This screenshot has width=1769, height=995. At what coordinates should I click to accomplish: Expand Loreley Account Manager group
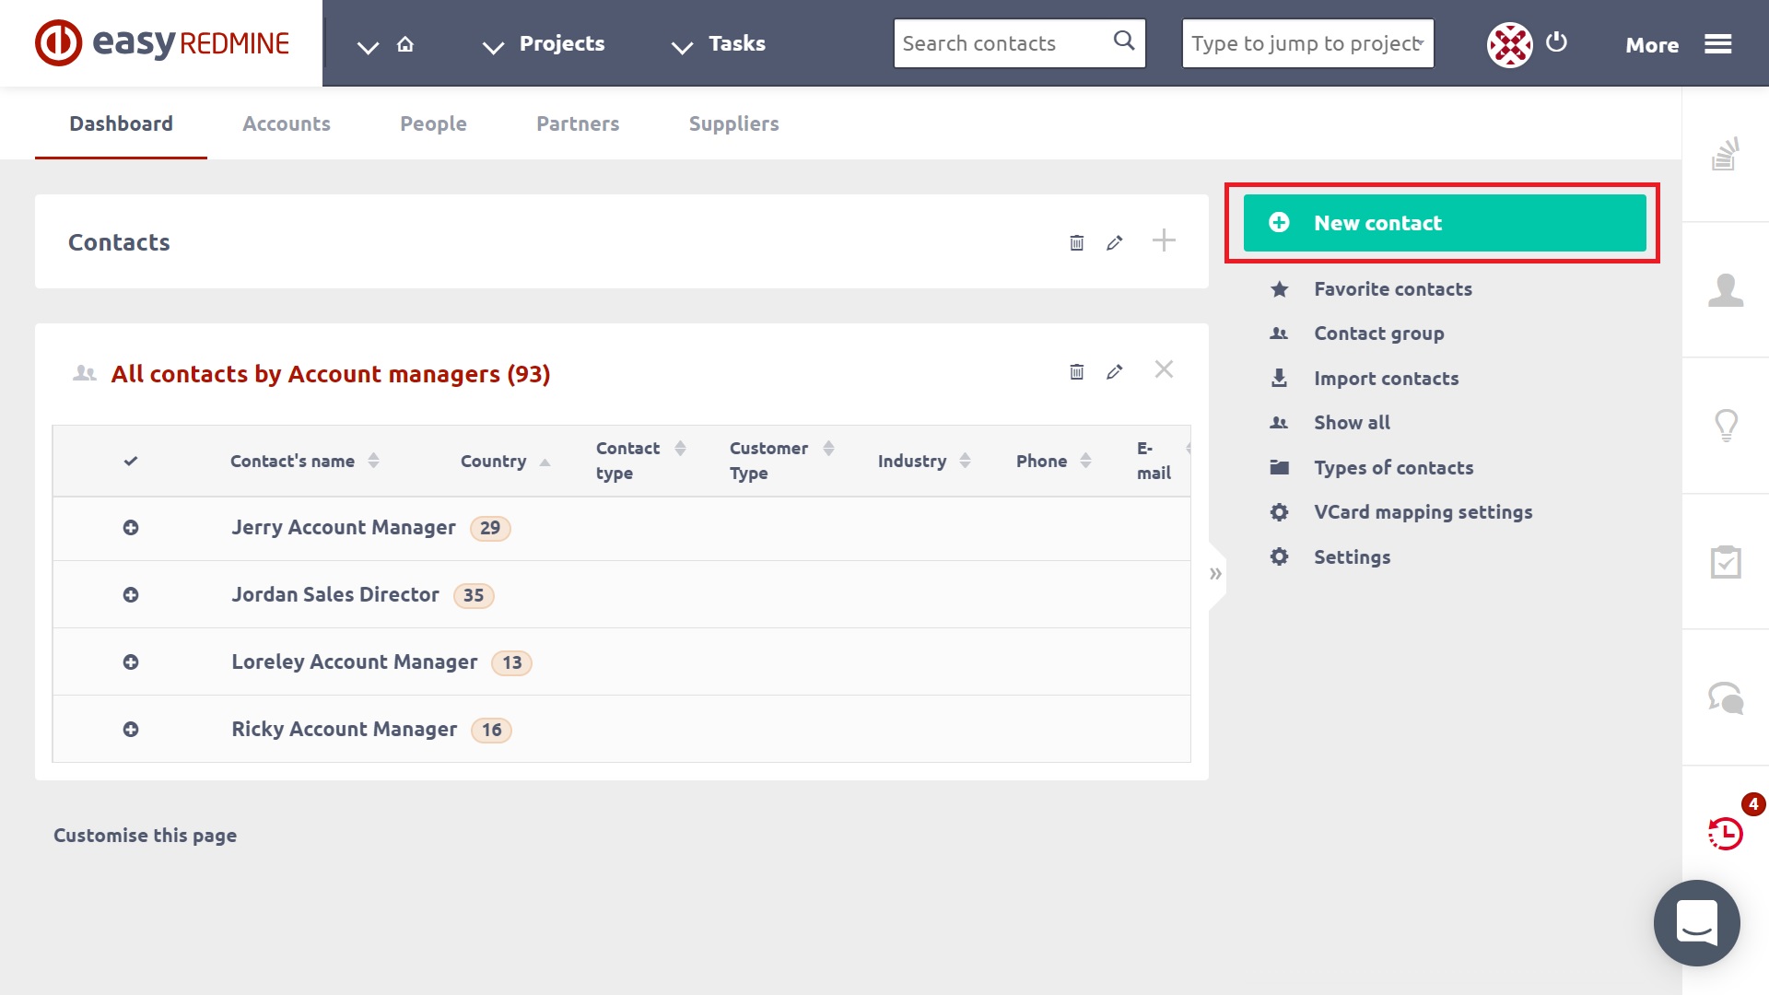131,662
